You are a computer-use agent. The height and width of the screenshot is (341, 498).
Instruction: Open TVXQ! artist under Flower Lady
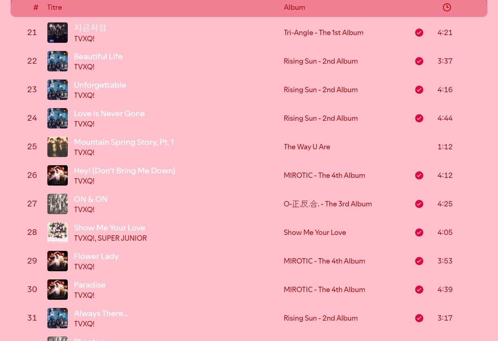(84, 267)
